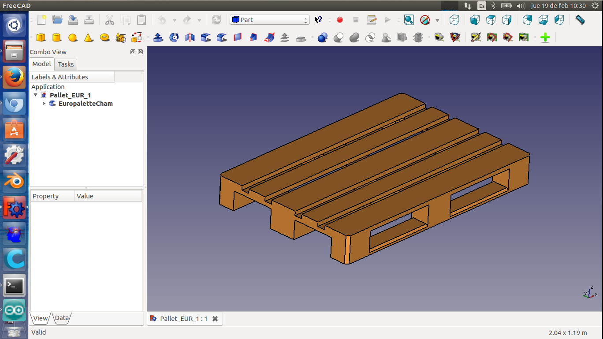
Task: Open the Part workbench selector dropdown
Action: (269, 20)
